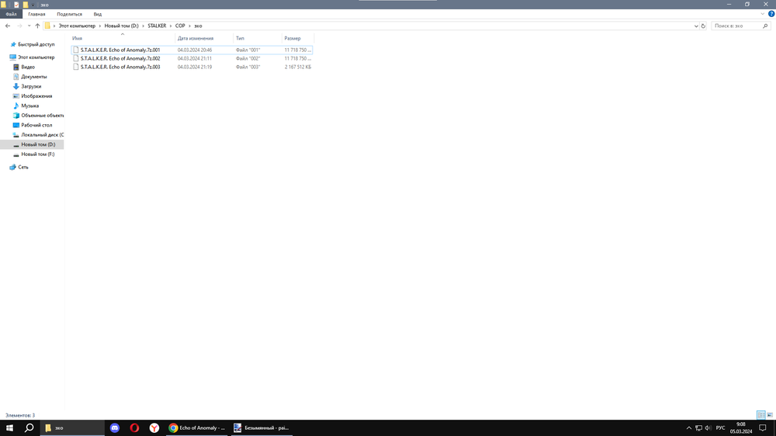Open network status tray icon
The height and width of the screenshot is (436, 776).
pyautogui.click(x=699, y=428)
